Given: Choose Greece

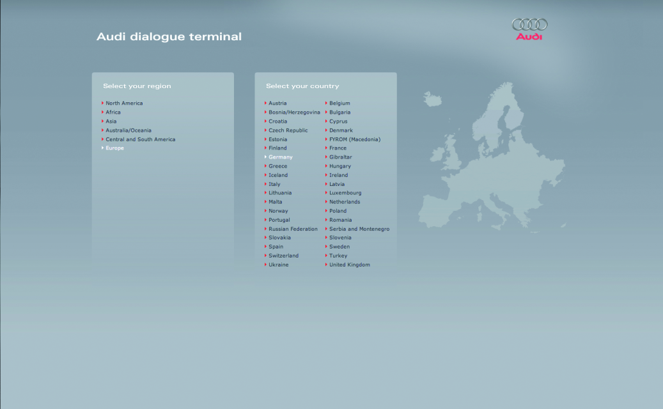Looking at the screenshot, I should (x=278, y=166).
